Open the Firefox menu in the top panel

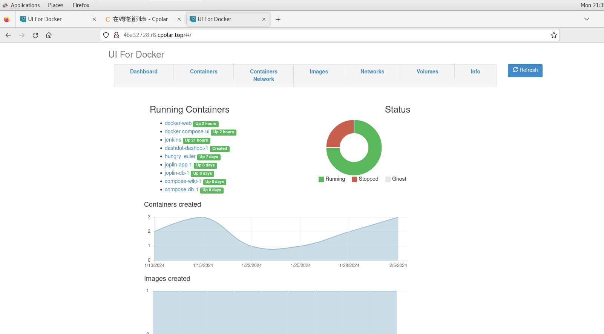pyautogui.click(x=81, y=5)
